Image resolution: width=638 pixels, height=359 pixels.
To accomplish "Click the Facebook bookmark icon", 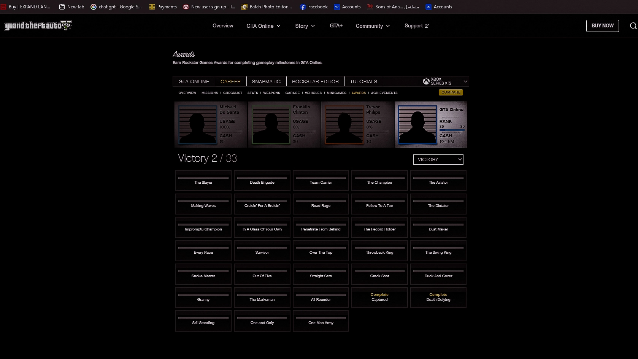I will 303,7.
